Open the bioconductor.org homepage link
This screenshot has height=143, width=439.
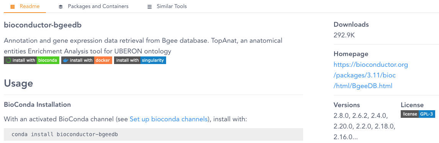[x=371, y=75]
